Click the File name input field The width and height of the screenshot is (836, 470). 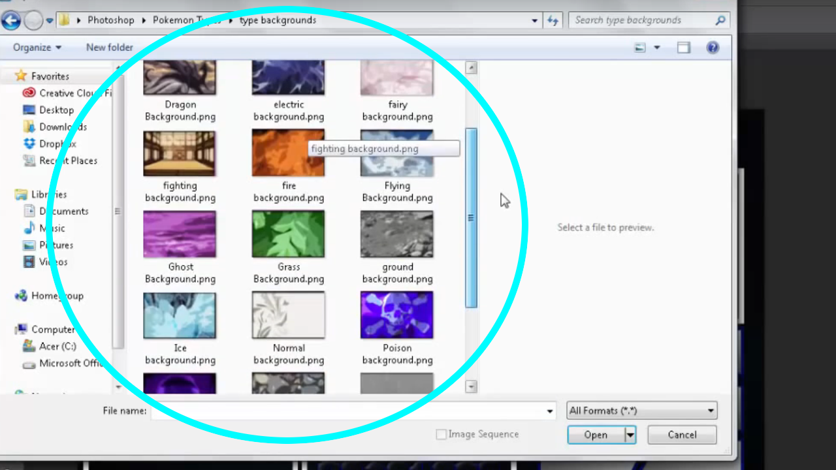(x=347, y=411)
